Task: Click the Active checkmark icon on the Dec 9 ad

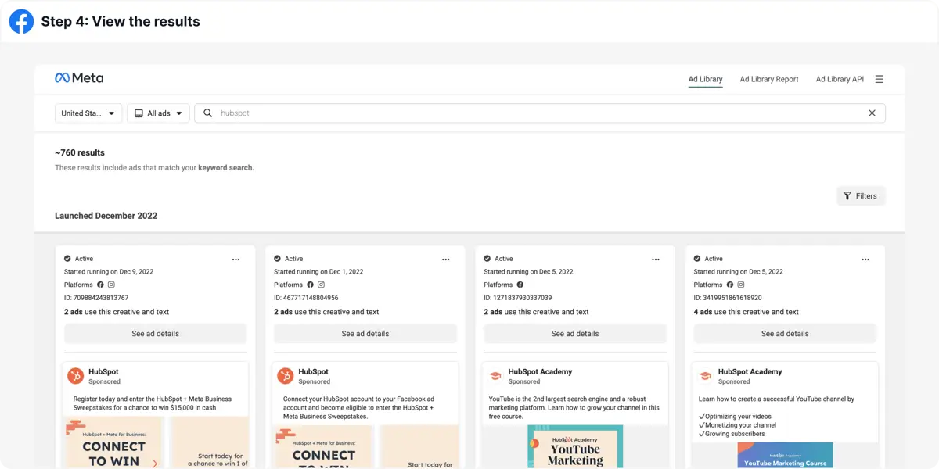Action: (68, 259)
